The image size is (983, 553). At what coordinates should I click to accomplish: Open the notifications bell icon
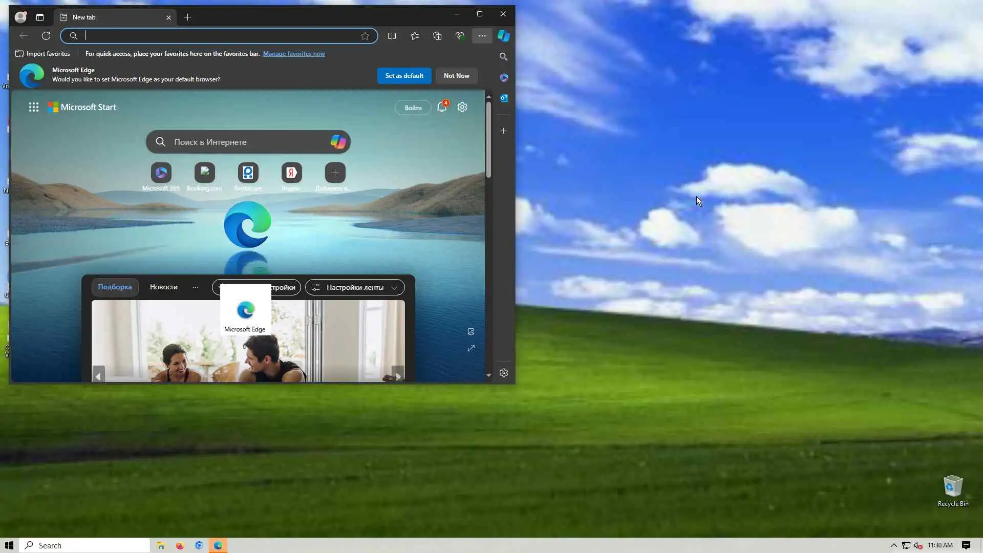coord(441,107)
